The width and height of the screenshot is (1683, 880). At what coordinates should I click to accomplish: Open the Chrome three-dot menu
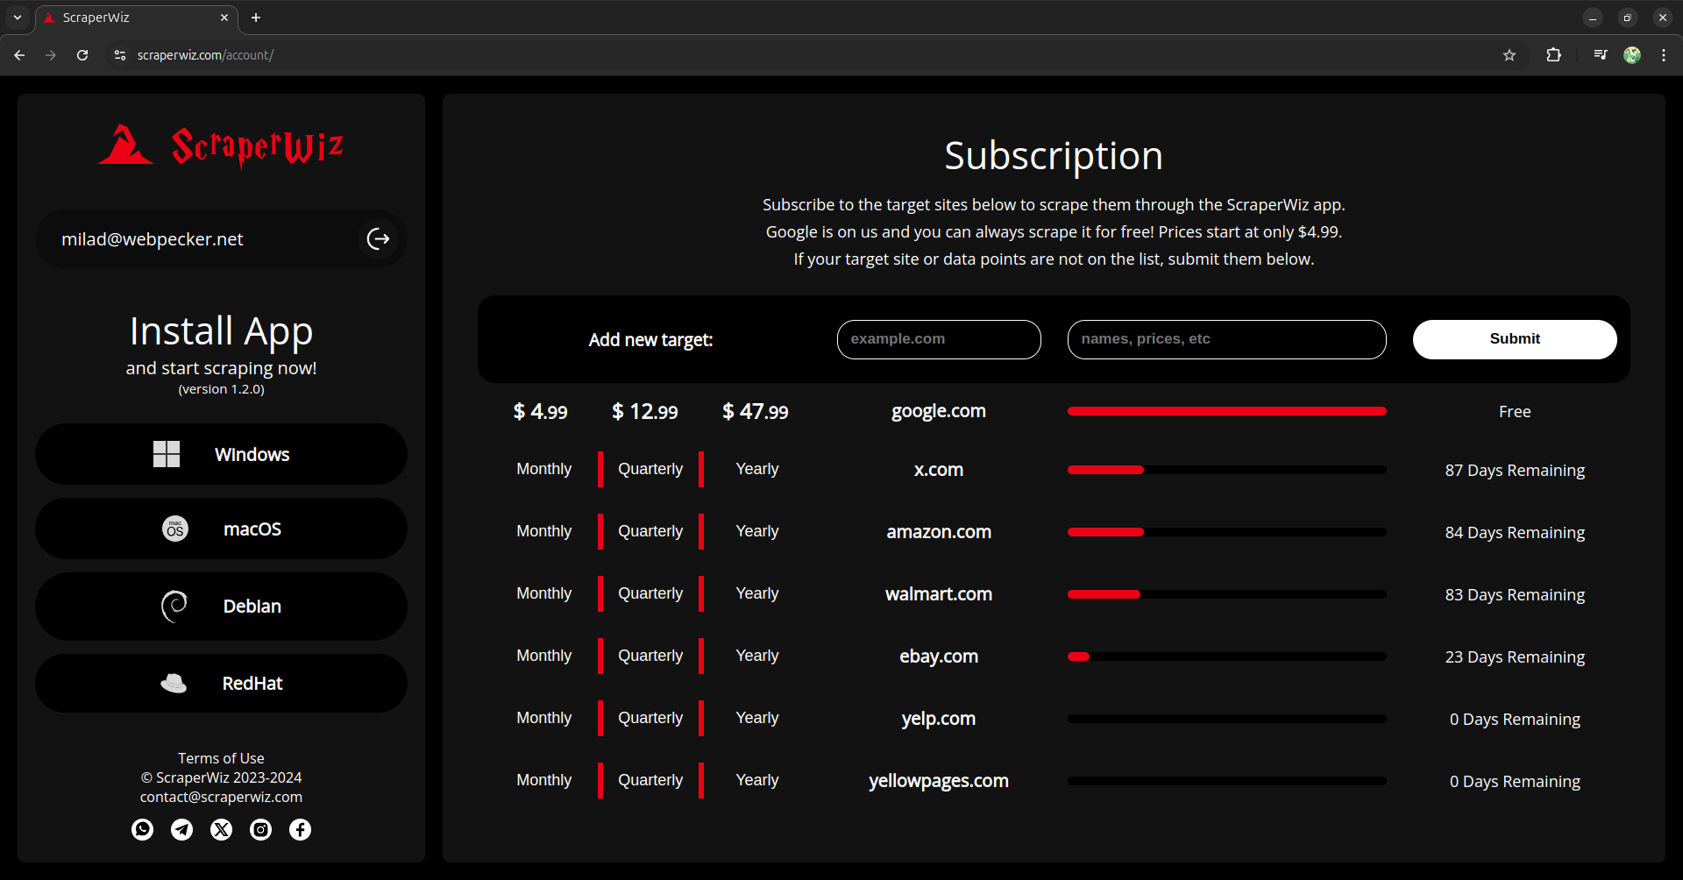pos(1664,55)
